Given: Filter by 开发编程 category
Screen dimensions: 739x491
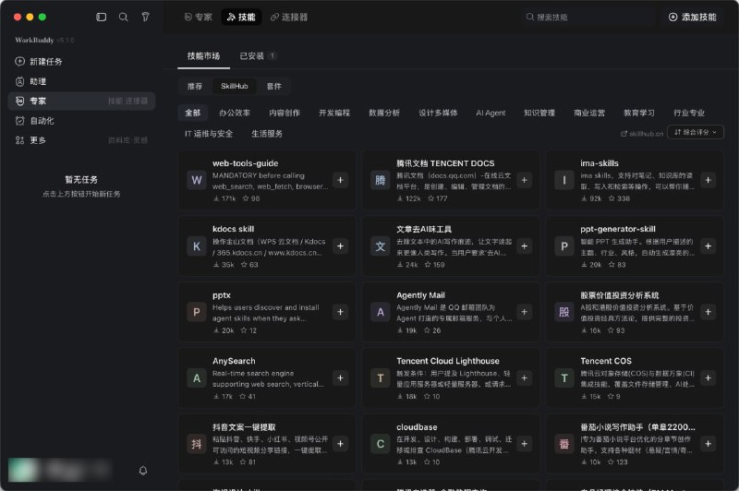Looking at the screenshot, I should click(x=334, y=113).
